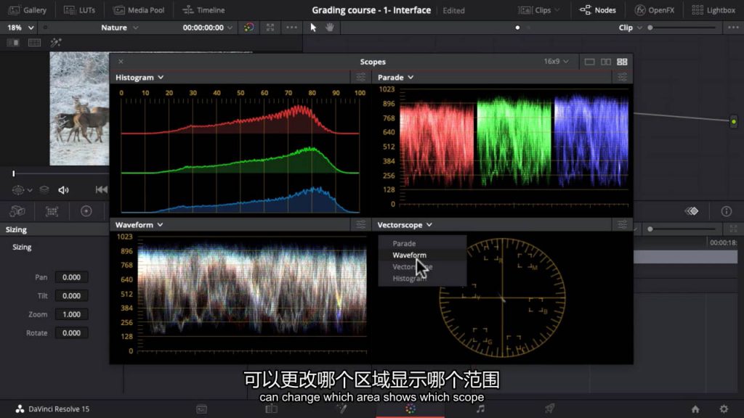Toggle the OpenFX panel
This screenshot has height=418, width=744.
point(655,10)
